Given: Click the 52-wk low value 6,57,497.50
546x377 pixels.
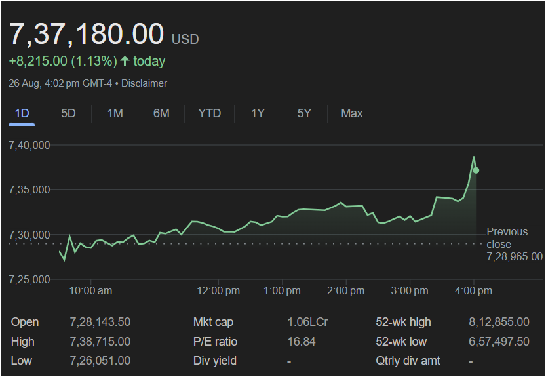Looking at the screenshot, I should point(499,342).
